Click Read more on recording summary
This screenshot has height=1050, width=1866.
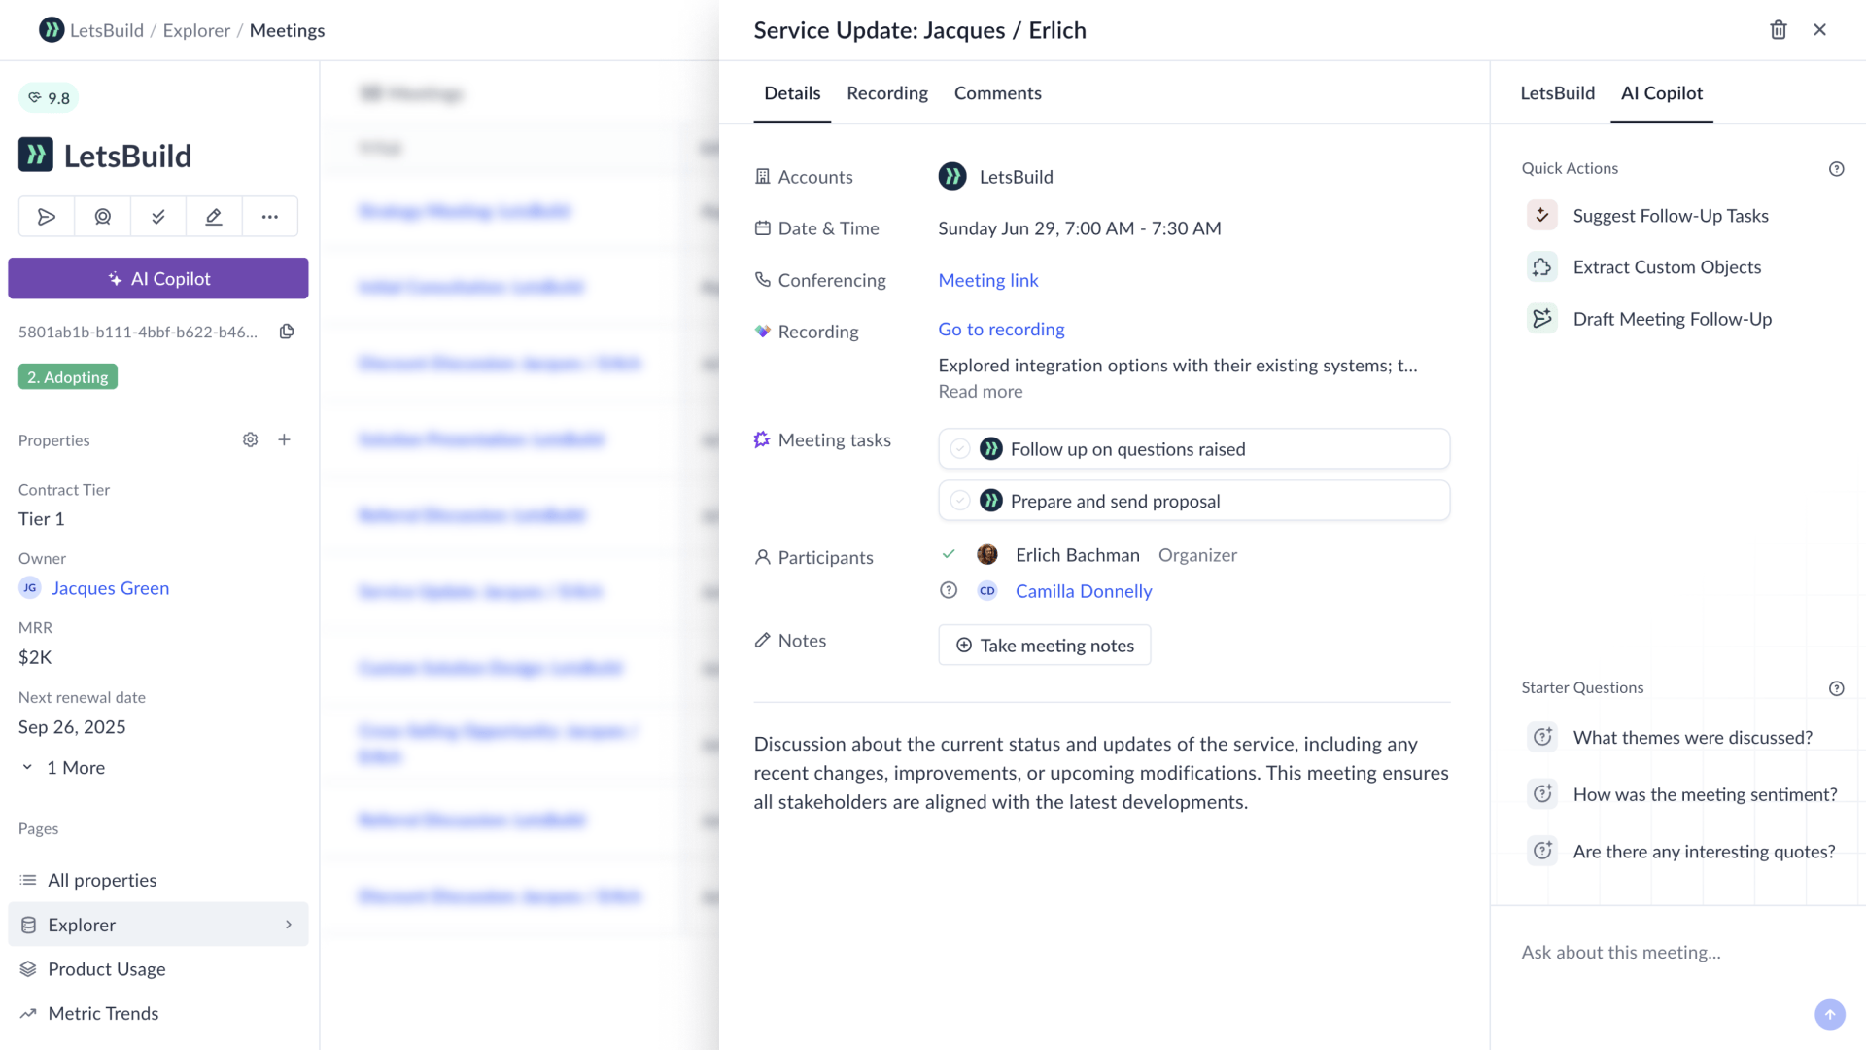point(980,391)
